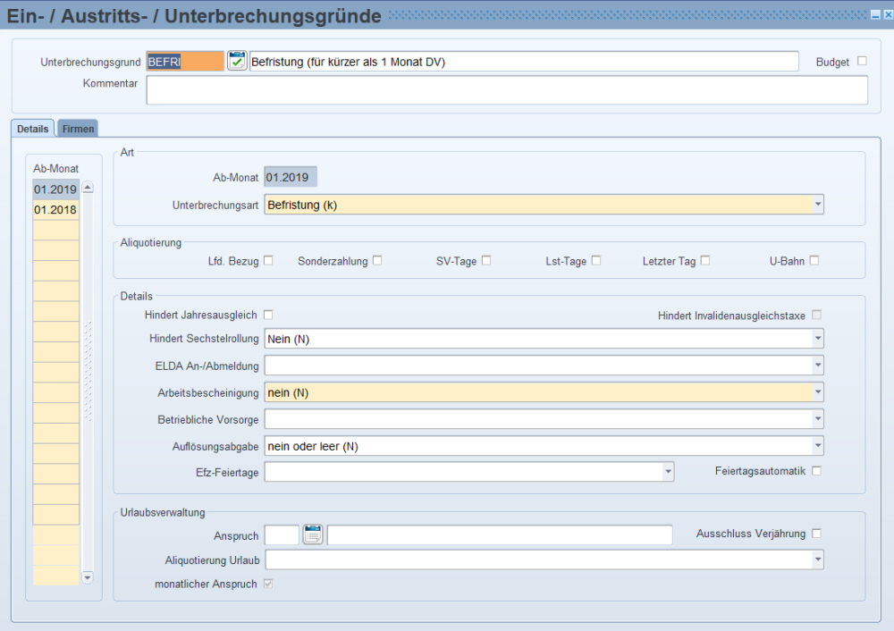The image size is (894, 631).
Task: Open lookup list icon next to Unterbrechungsgrund
Action: [x=237, y=61]
